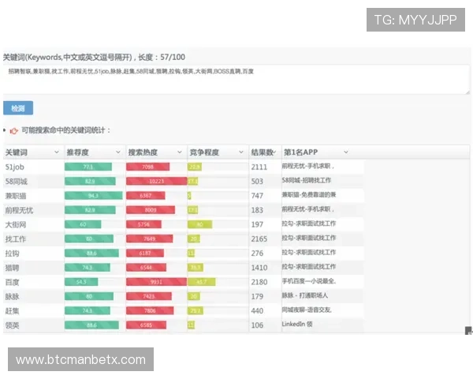Click top app LinkedIn 领
Screen dimensions: 473x379
click(x=297, y=324)
